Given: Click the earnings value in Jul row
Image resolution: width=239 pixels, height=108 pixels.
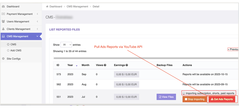Looking at the screenshot, I should pos(126,97).
